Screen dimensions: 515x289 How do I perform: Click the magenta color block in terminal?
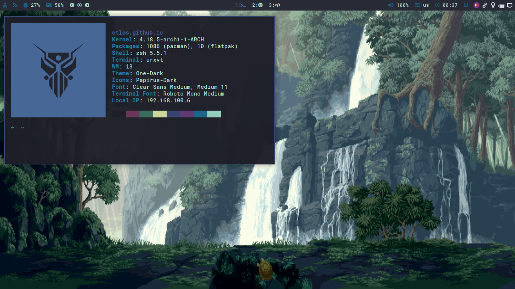pyautogui.click(x=133, y=114)
